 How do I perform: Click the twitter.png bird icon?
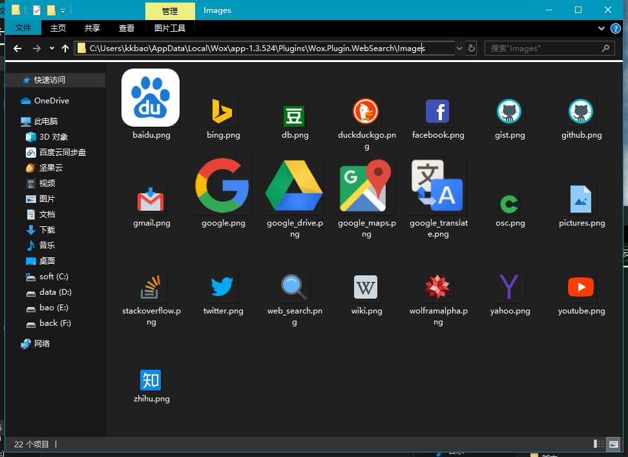point(223,287)
